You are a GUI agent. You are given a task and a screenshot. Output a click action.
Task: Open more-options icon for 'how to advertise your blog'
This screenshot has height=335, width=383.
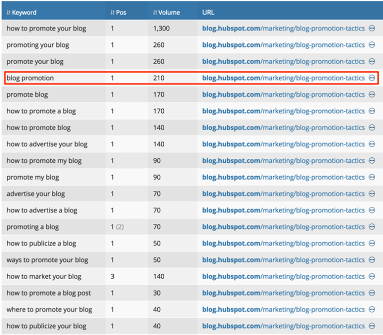[x=372, y=144]
